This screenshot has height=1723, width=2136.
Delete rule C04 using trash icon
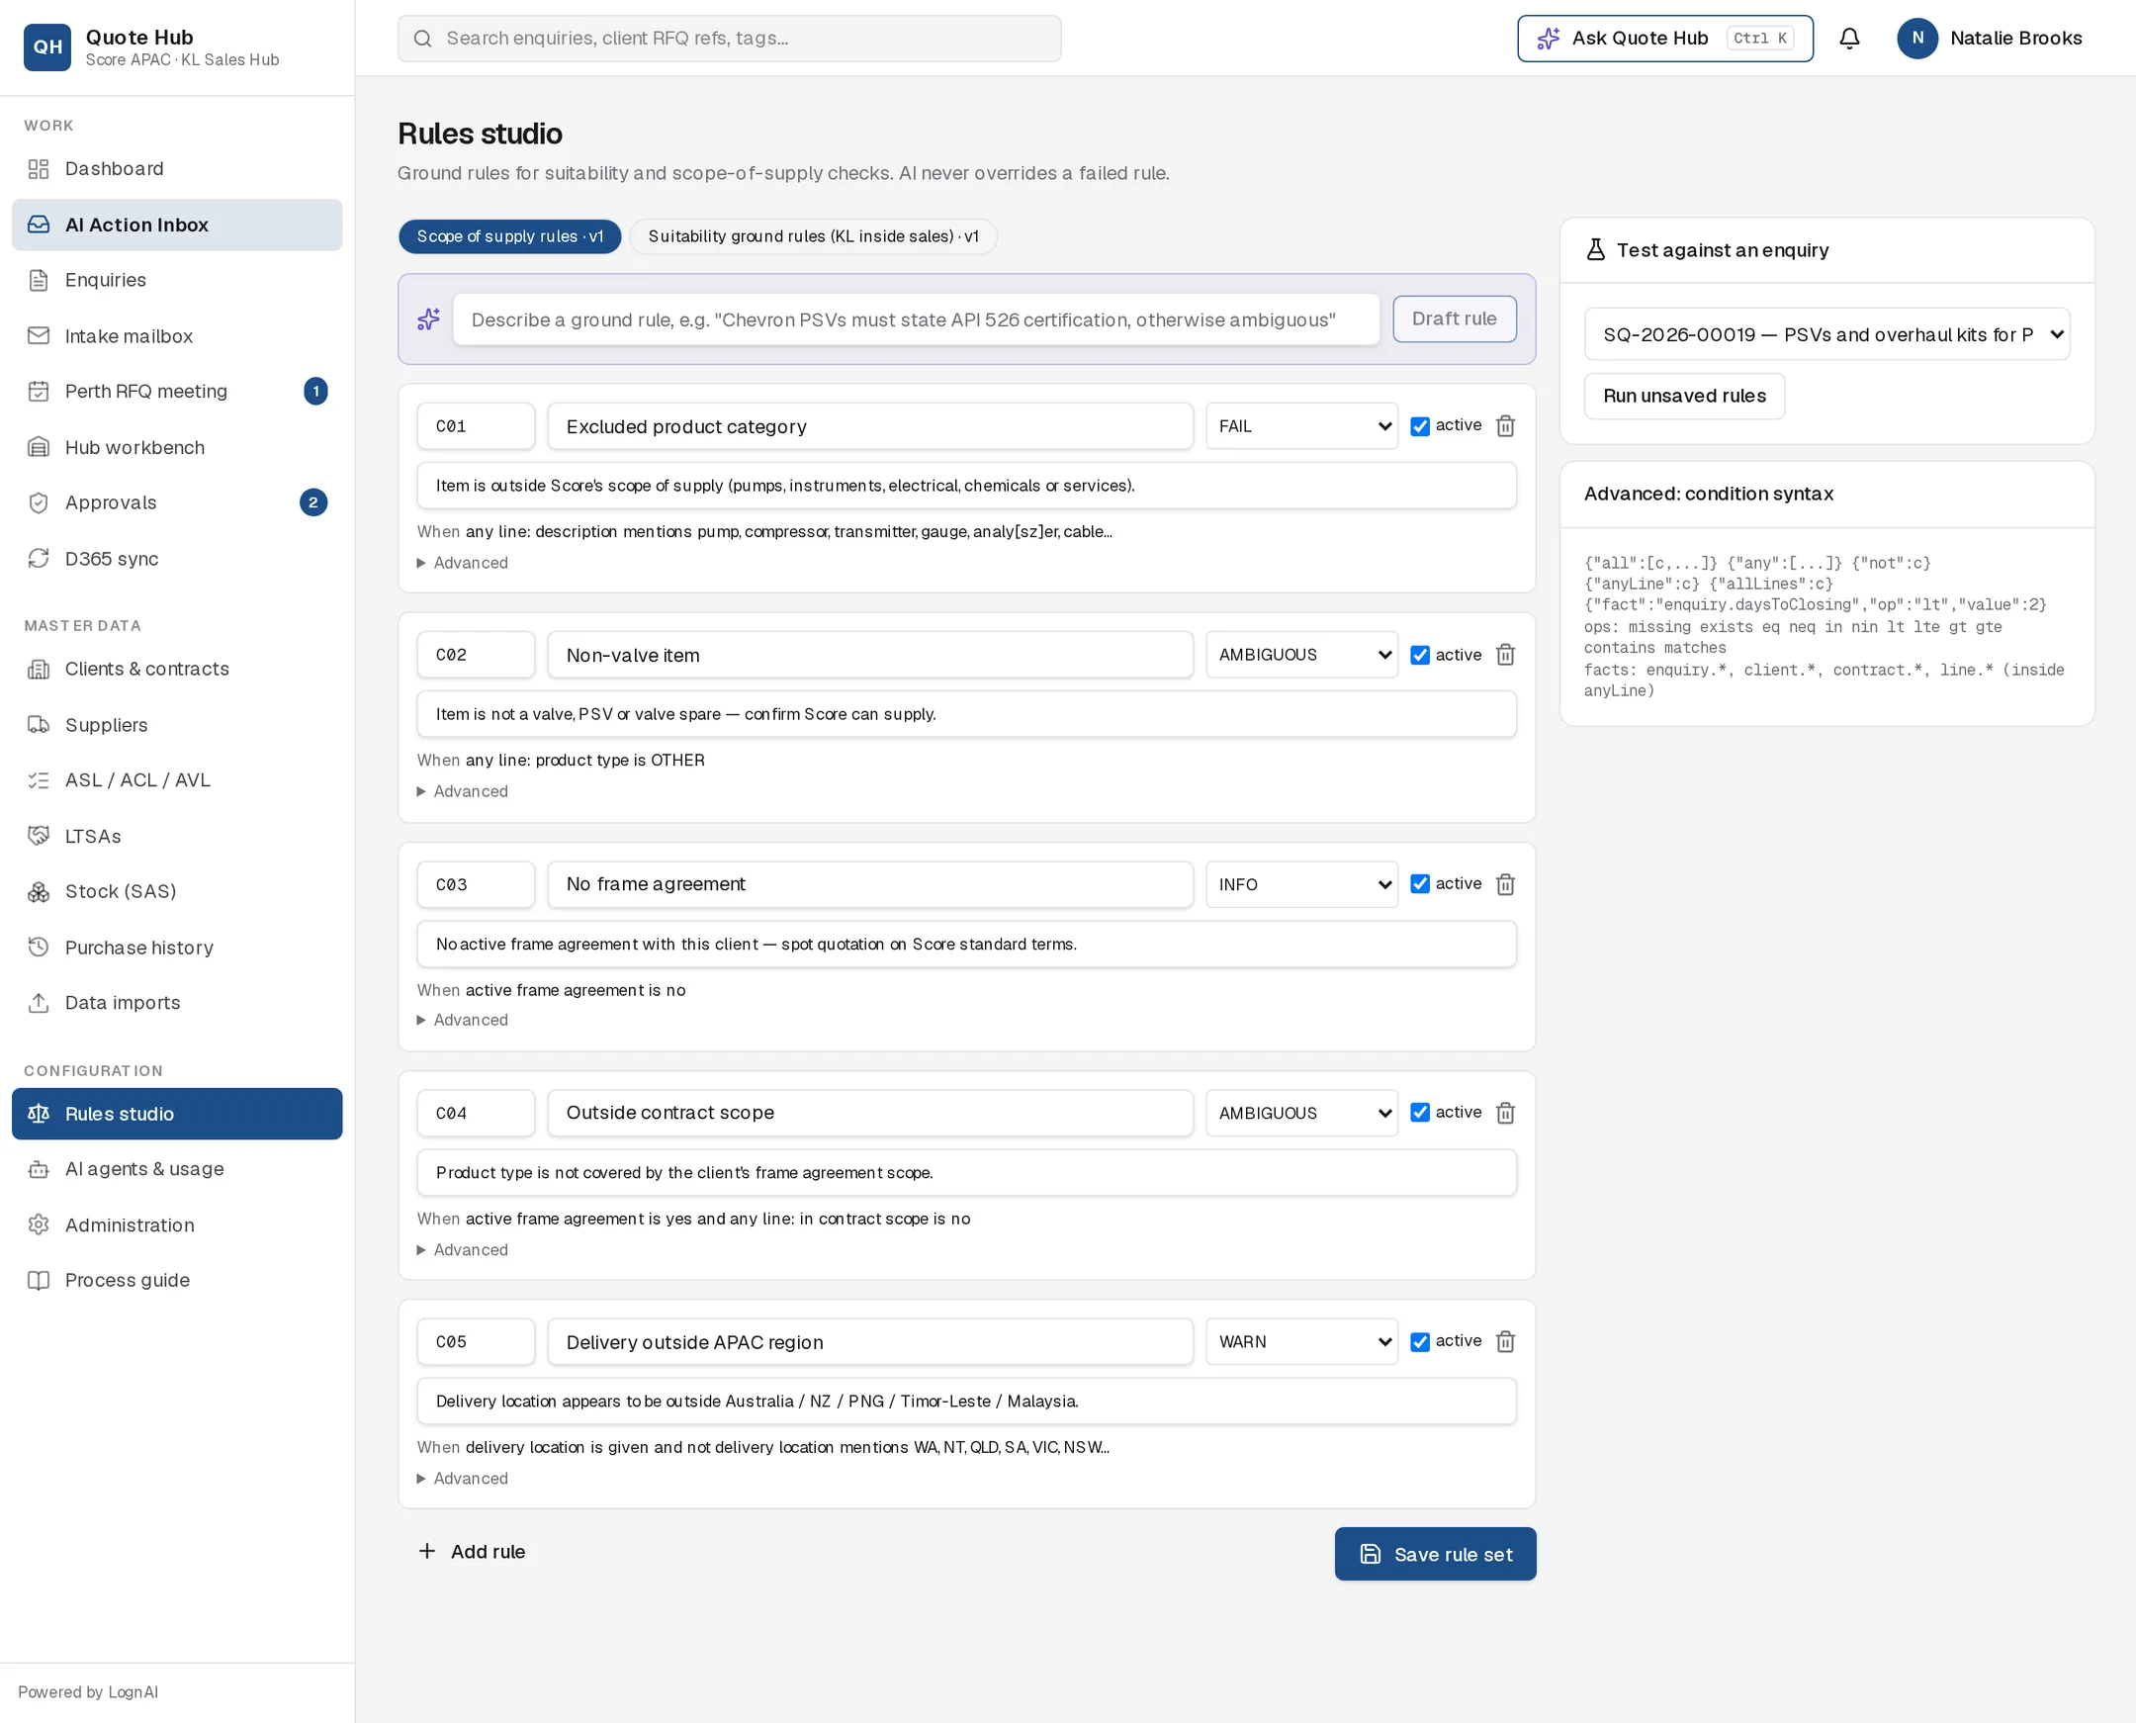(x=1505, y=1113)
